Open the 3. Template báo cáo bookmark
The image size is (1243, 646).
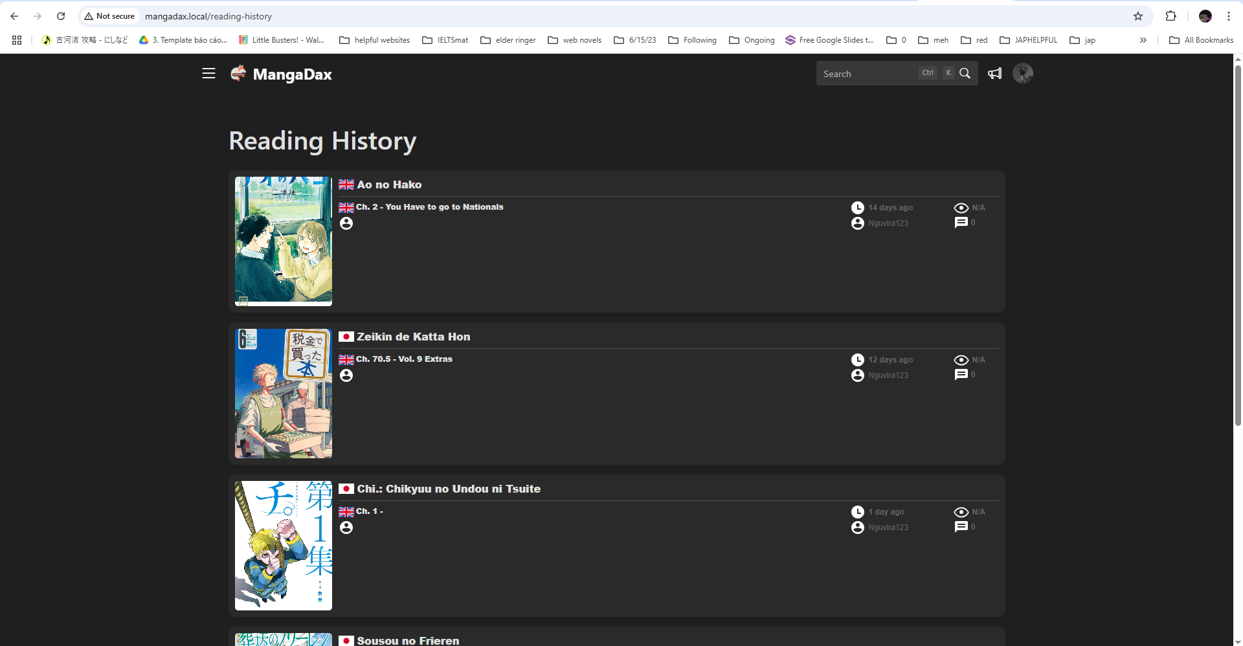(x=183, y=40)
